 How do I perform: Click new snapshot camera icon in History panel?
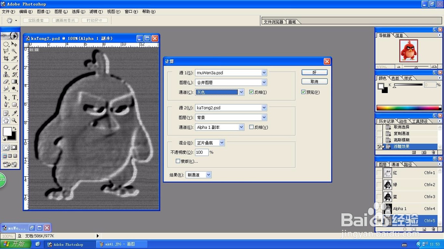(x=424, y=152)
